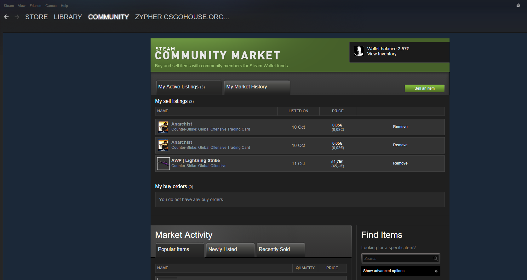Click the PRICE column header in Market Activity
The width and height of the screenshot is (527, 280).
point(332,268)
